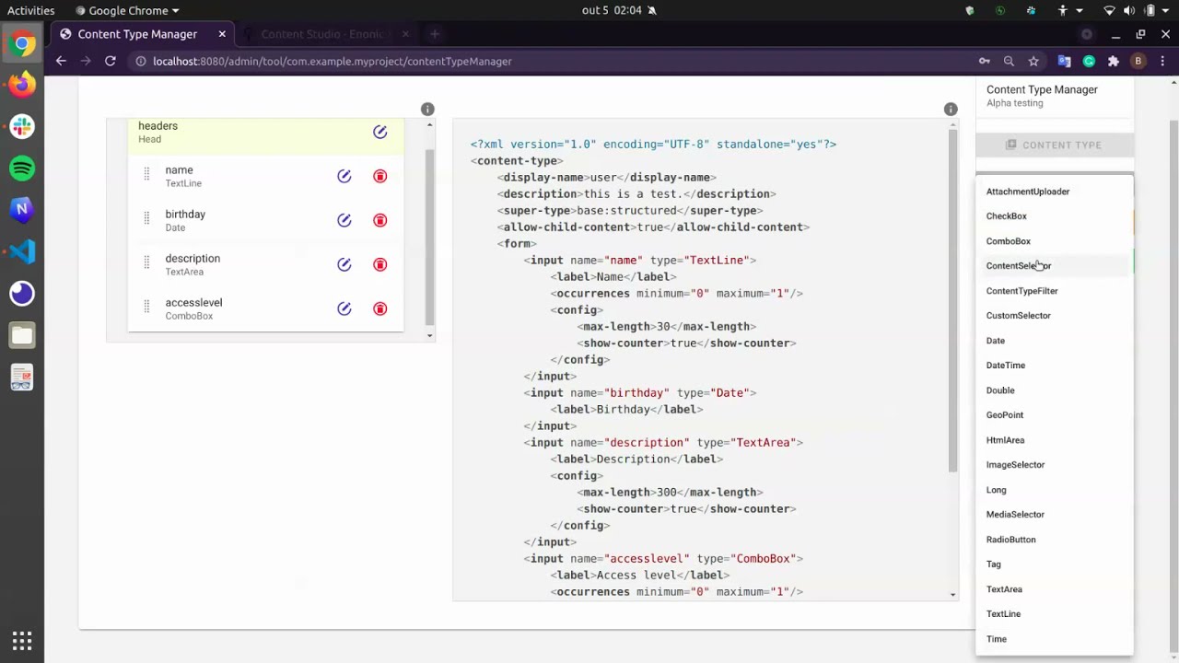Grab the drag handle of name field

point(146,175)
